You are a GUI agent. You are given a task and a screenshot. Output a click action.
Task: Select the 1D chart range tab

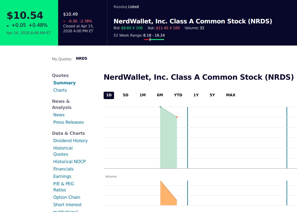point(109,95)
